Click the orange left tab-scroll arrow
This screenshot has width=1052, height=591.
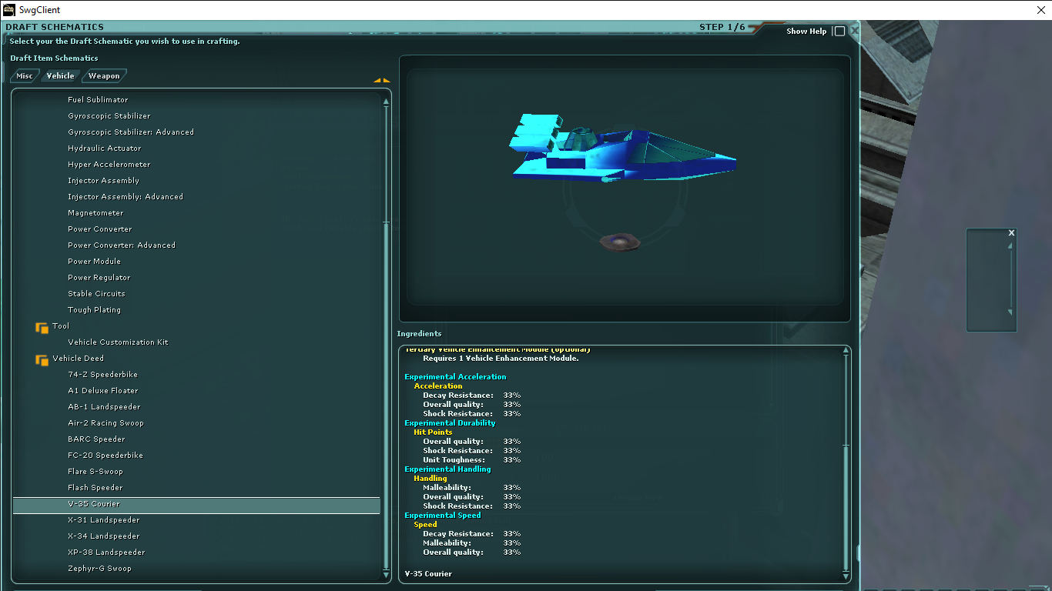[x=377, y=80]
